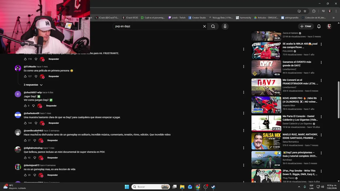
Task: Open the @digitalmotoshop username link
Action: pos(33,148)
